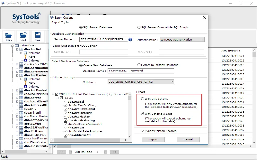Expand the dbo.AccVat tree node
This screenshot has width=257, height=160.
tap(17, 98)
